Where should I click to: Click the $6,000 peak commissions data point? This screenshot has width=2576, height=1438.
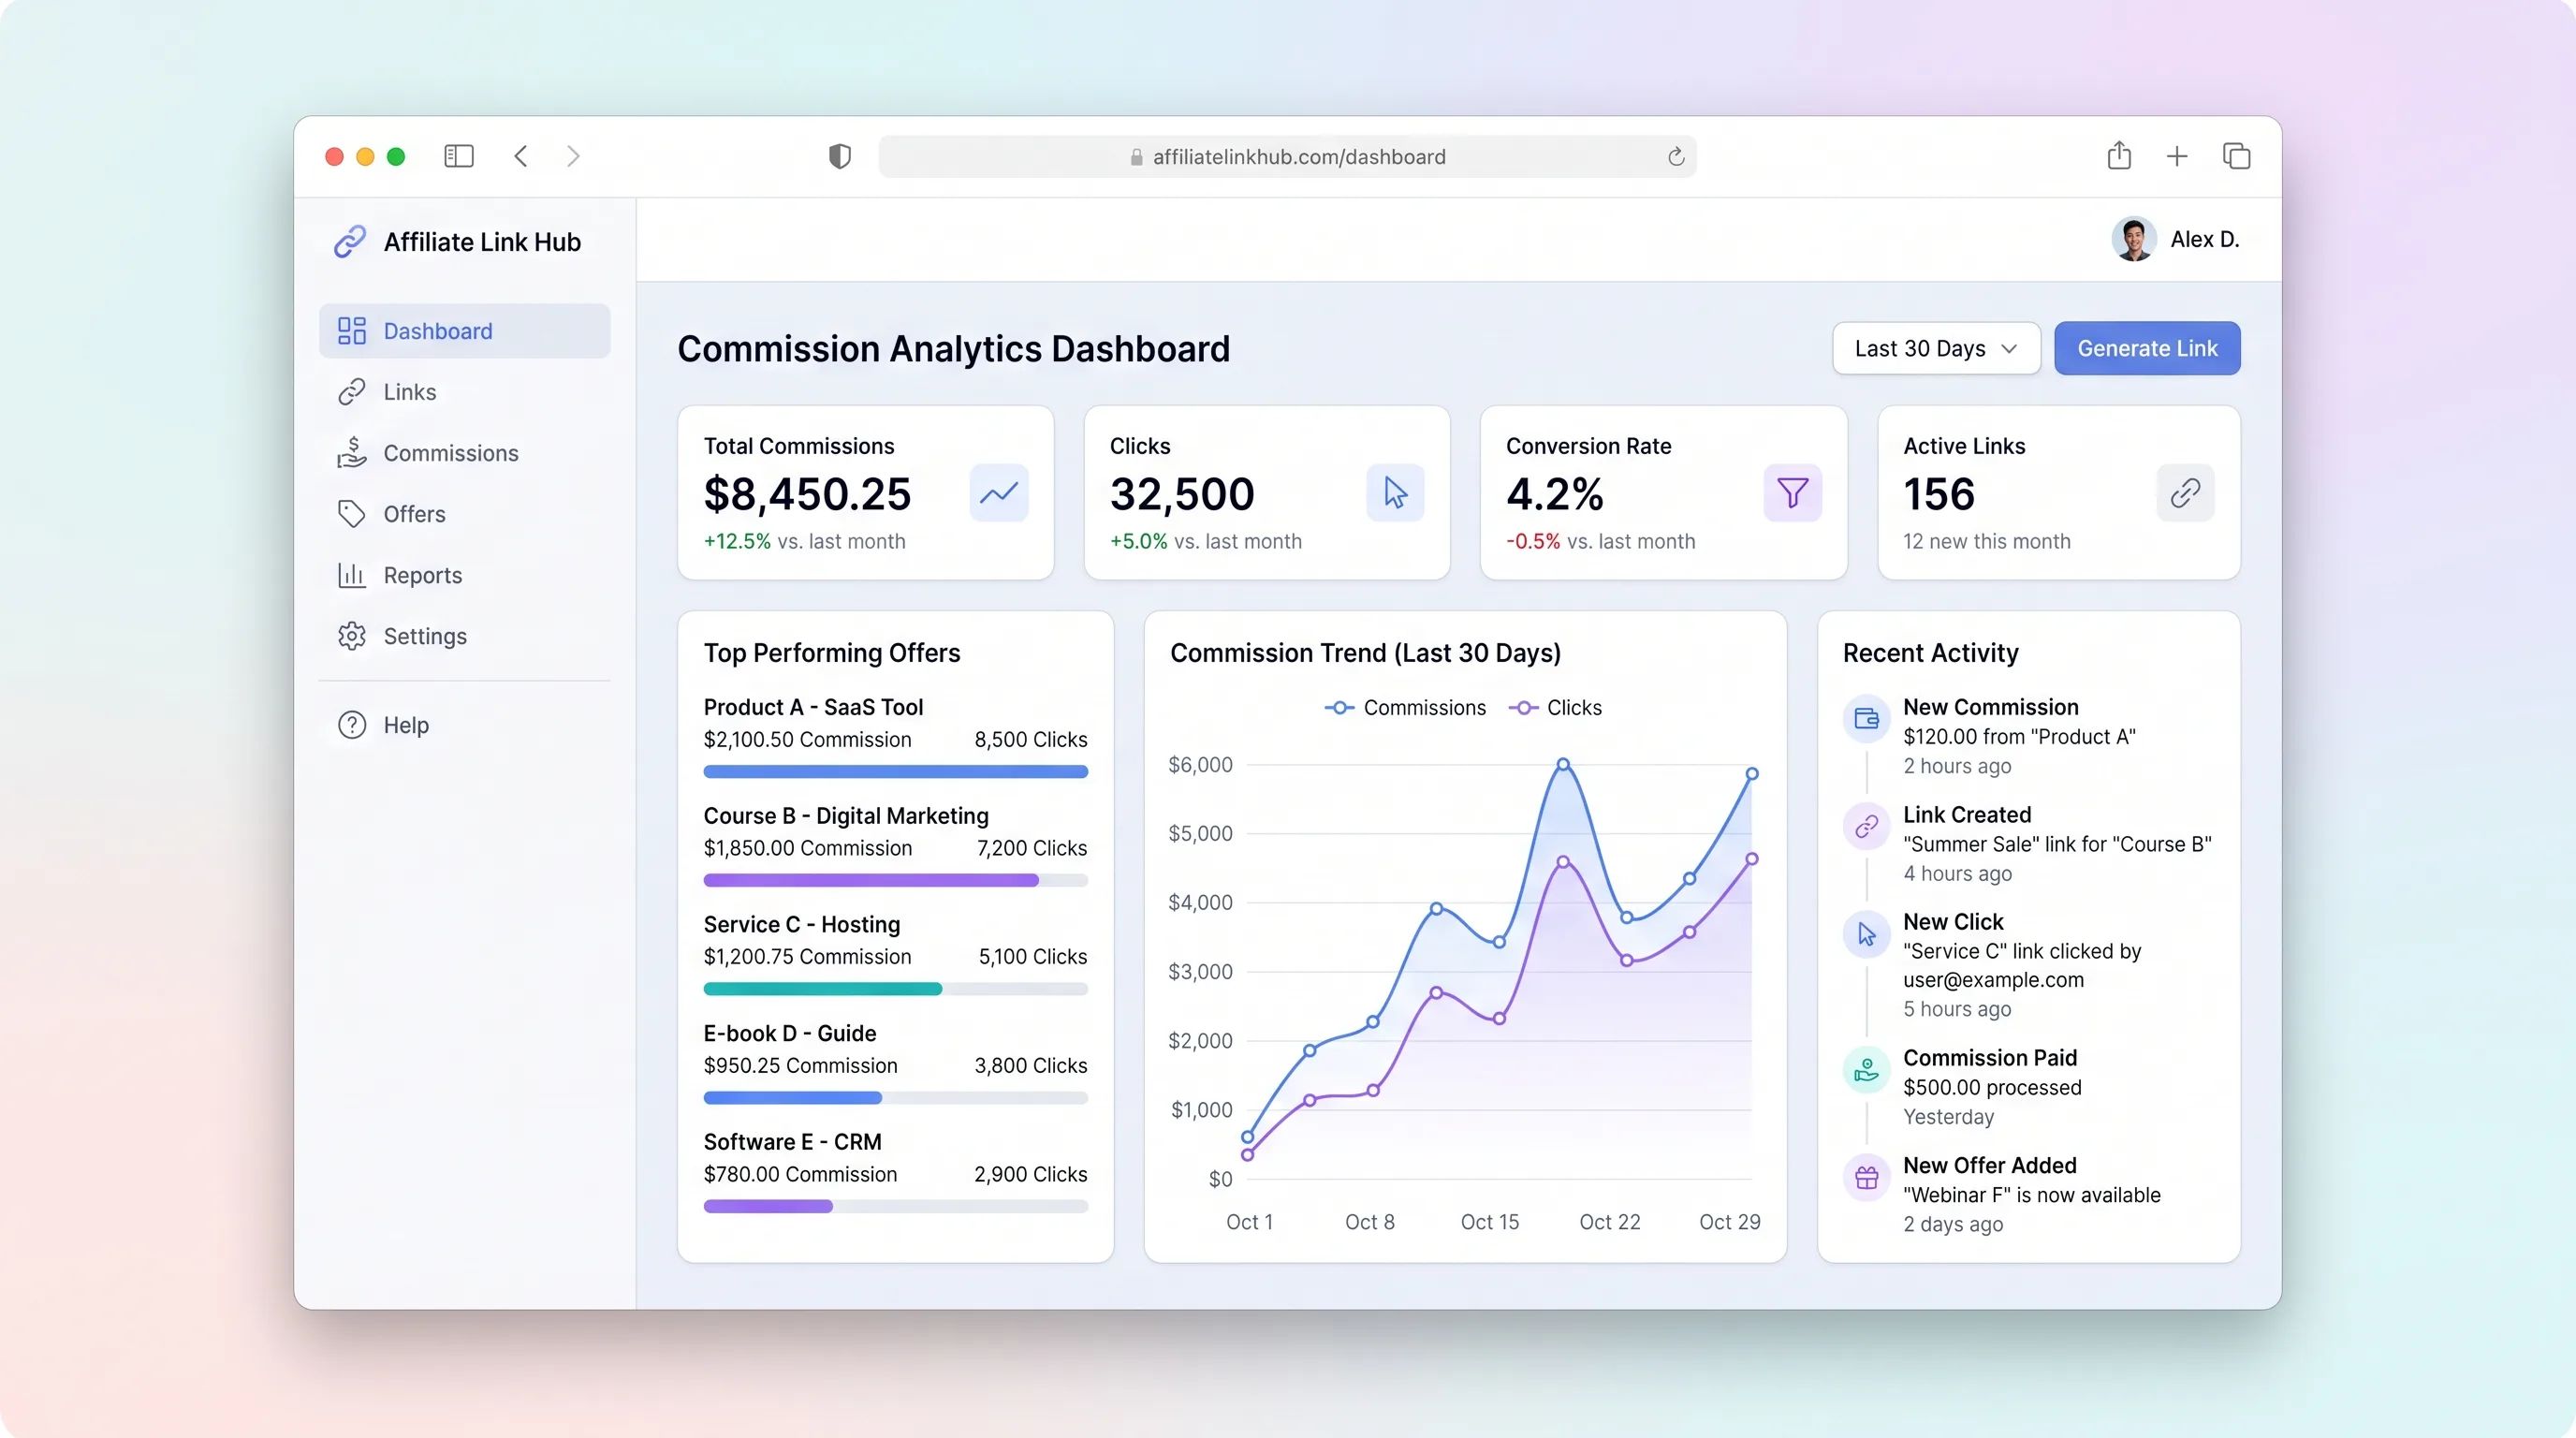[1563, 764]
